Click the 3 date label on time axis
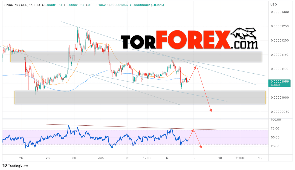This screenshot has height=170, width=295. click(x=127, y=158)
